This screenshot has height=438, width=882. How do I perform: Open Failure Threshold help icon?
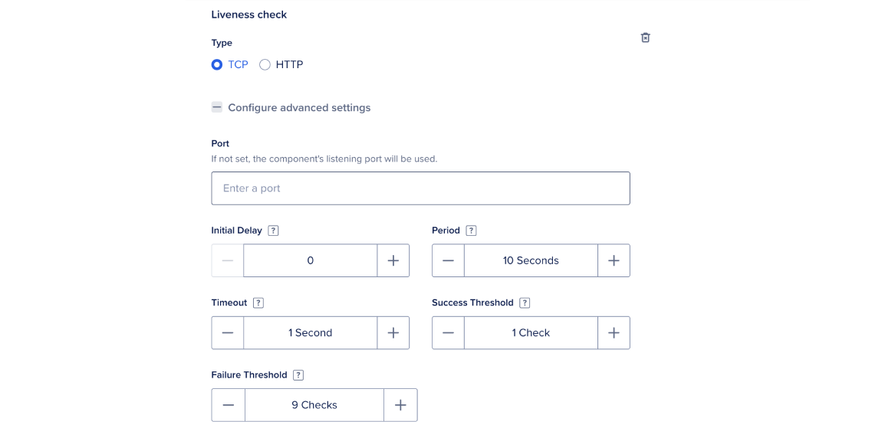(x=298, y=375)
